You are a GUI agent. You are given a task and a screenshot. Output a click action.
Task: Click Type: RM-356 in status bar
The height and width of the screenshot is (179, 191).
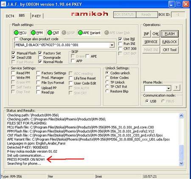coord(11,176)
